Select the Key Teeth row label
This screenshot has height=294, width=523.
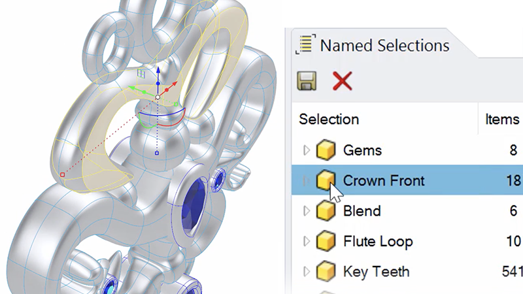(x=376, y=272)
